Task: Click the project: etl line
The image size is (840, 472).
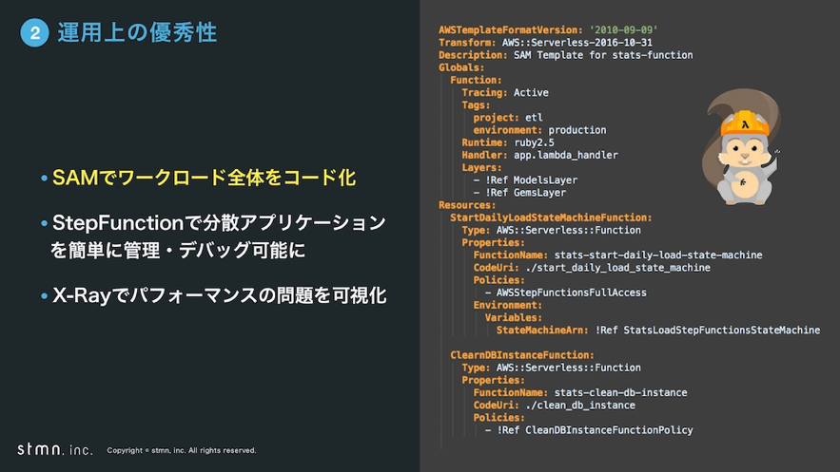Action: [x=508, y=118]
